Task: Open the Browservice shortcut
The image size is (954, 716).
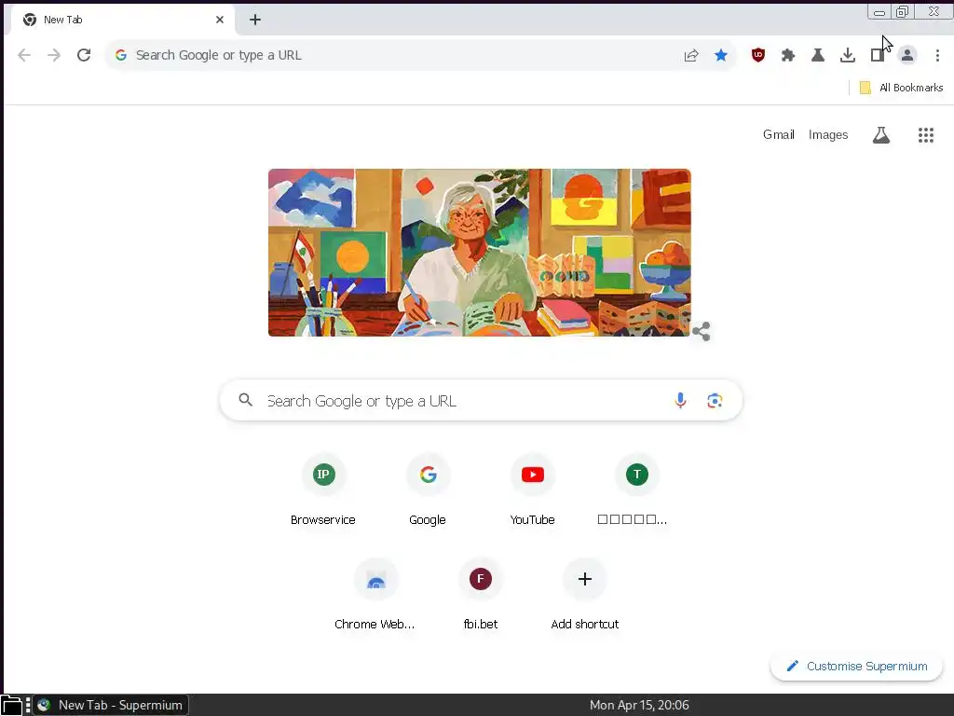Action: point(323,490)
